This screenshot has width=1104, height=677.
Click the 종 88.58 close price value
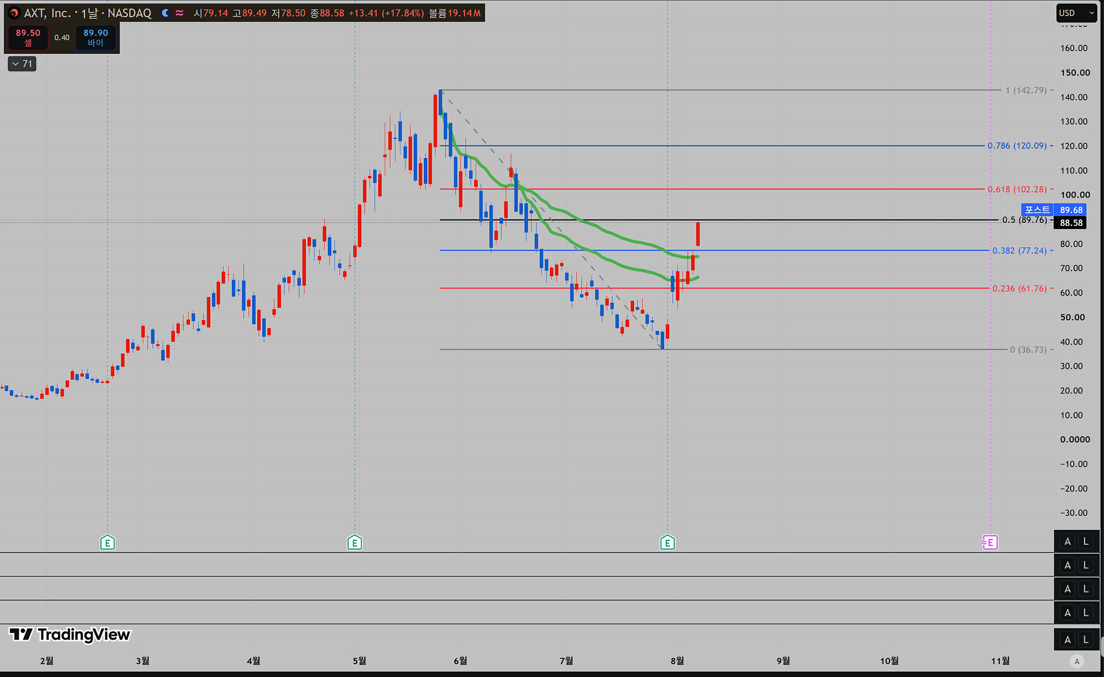click(x=327, y=13)
